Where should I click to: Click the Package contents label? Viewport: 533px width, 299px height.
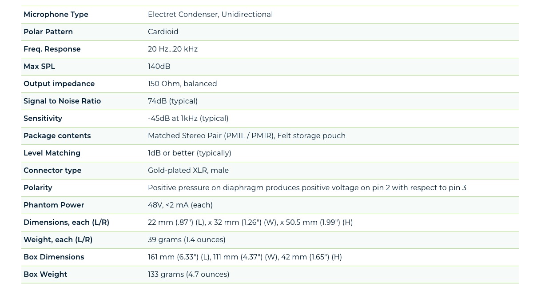[57, 136]
